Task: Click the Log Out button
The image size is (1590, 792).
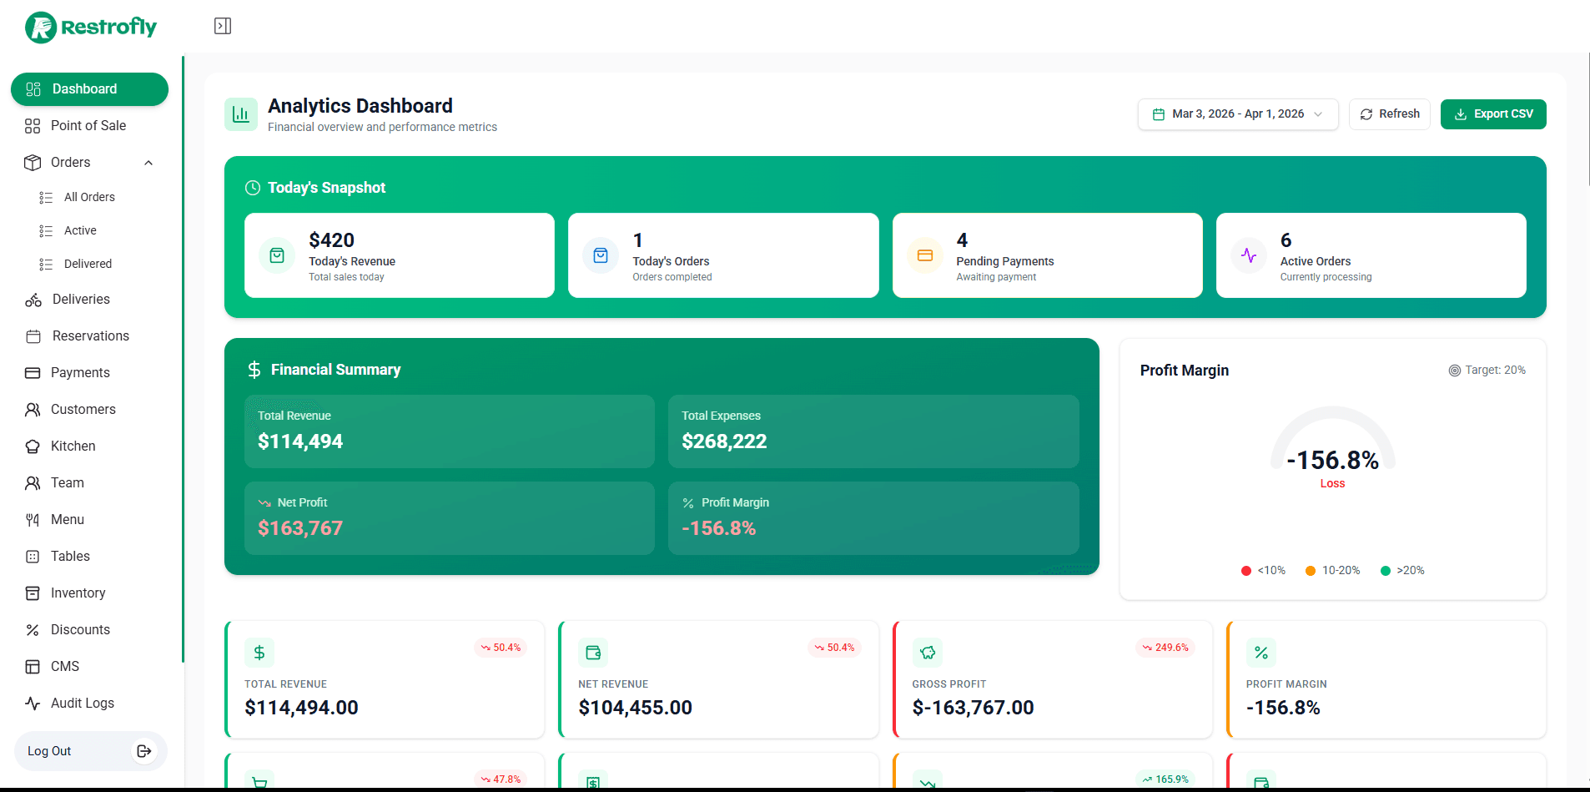Action: [91, 751]
